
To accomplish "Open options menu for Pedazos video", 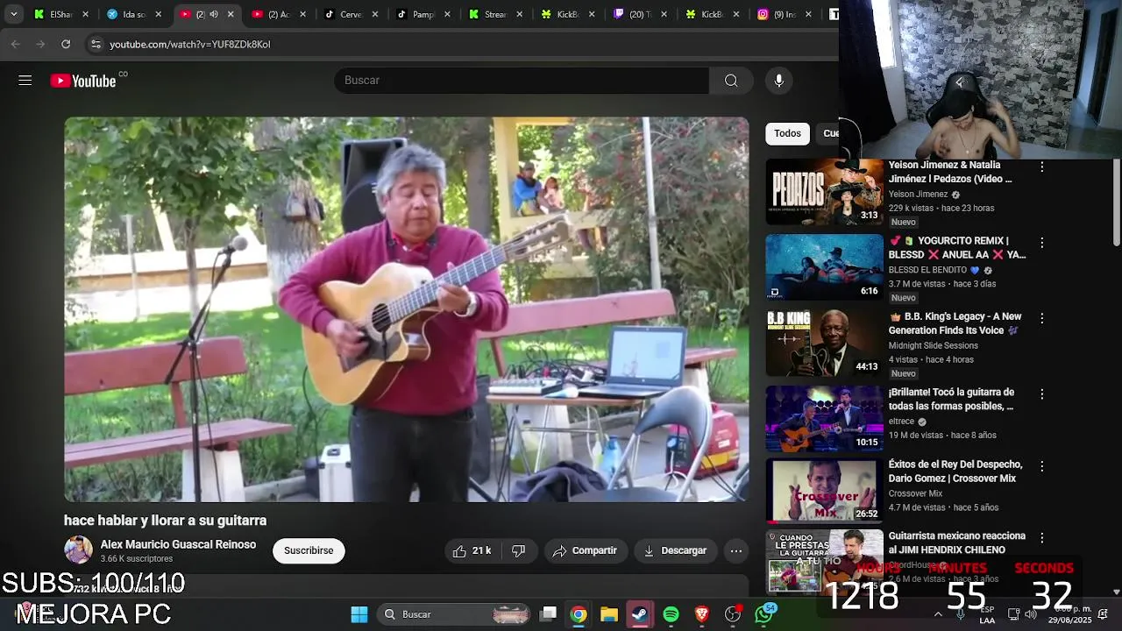I will tap(1041, 167).
